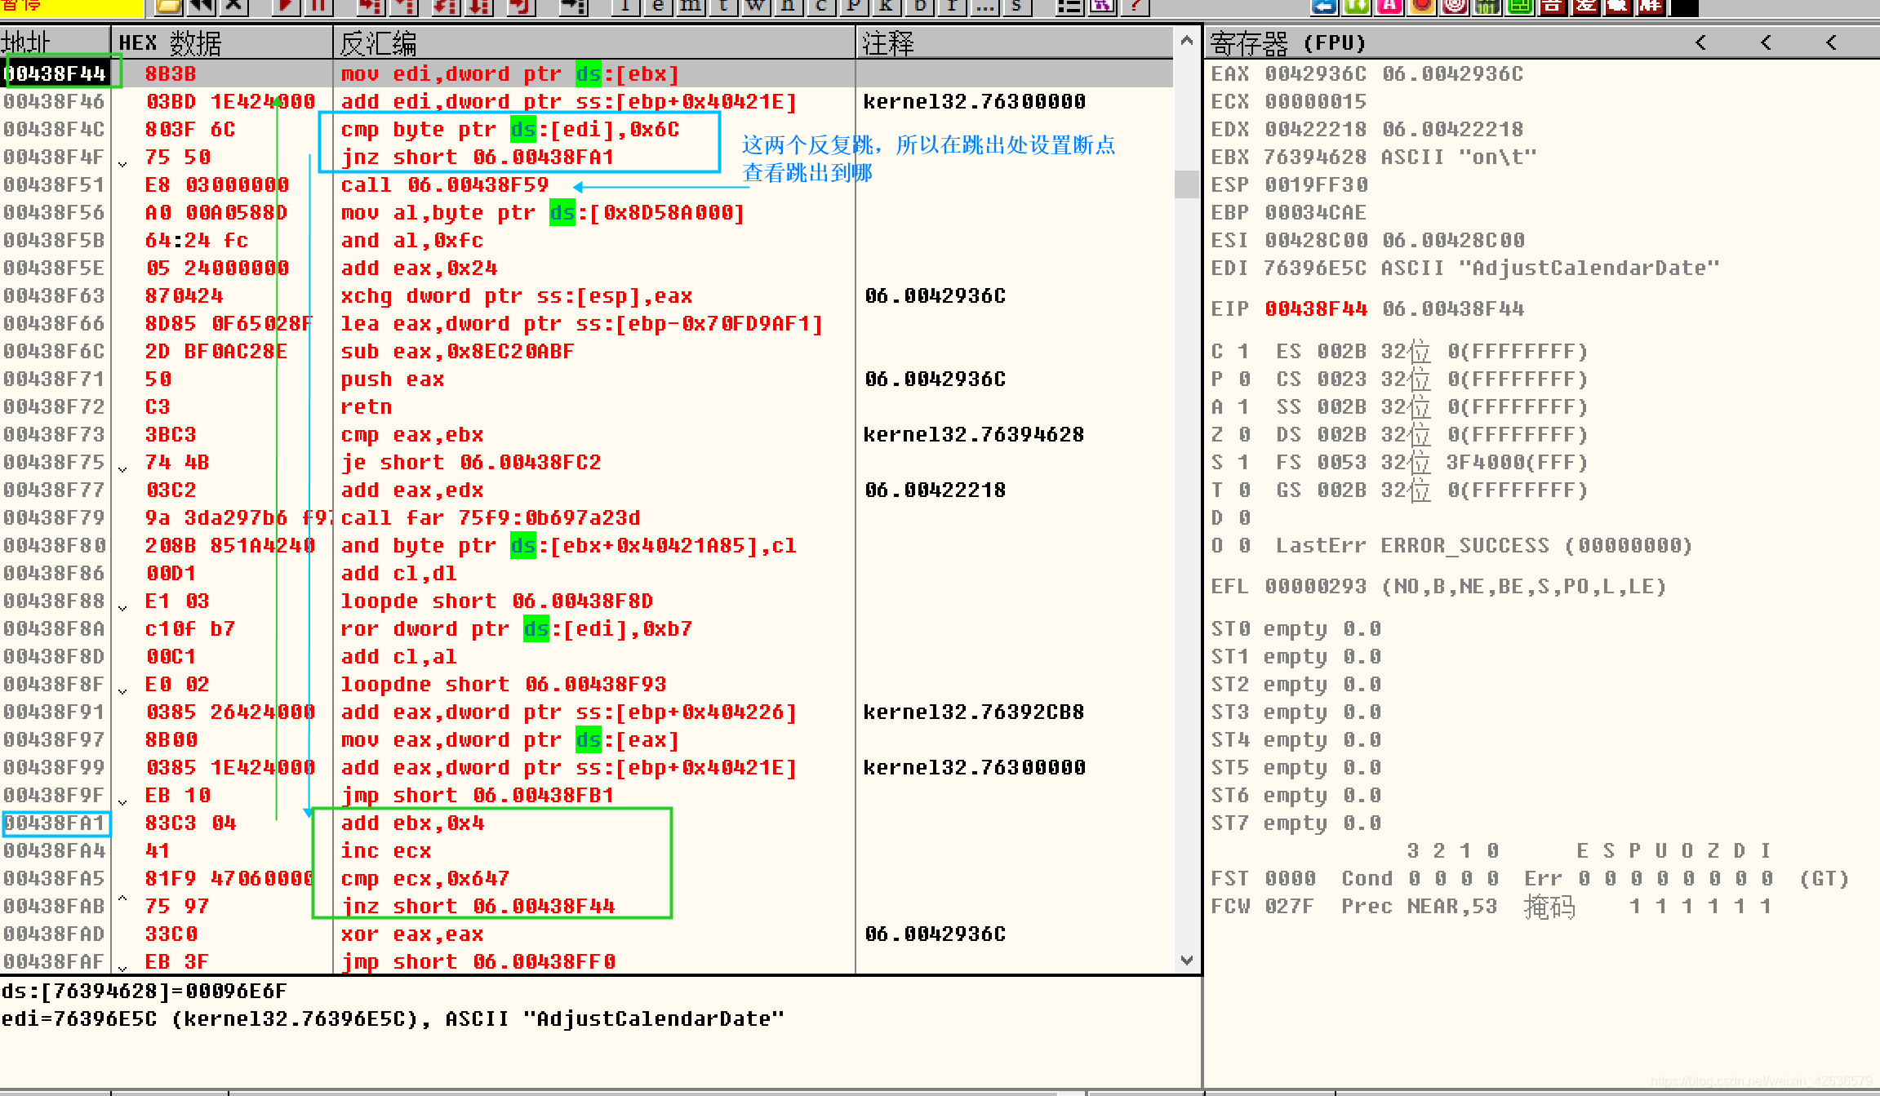
Task: Click the Trace into toolbar icon
Action: click(x=446, y=7)
